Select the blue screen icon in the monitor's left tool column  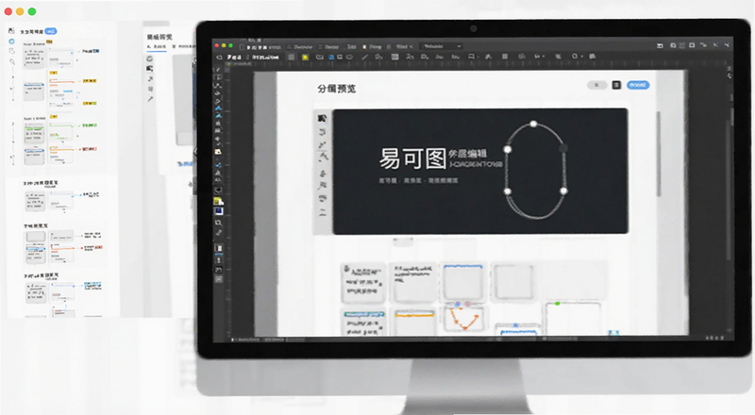click(219, 211)
